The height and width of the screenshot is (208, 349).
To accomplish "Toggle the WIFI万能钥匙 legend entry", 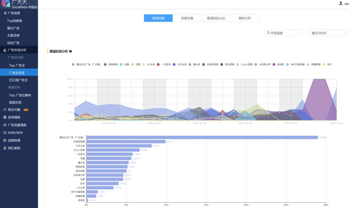I will [x=295, y=65].
